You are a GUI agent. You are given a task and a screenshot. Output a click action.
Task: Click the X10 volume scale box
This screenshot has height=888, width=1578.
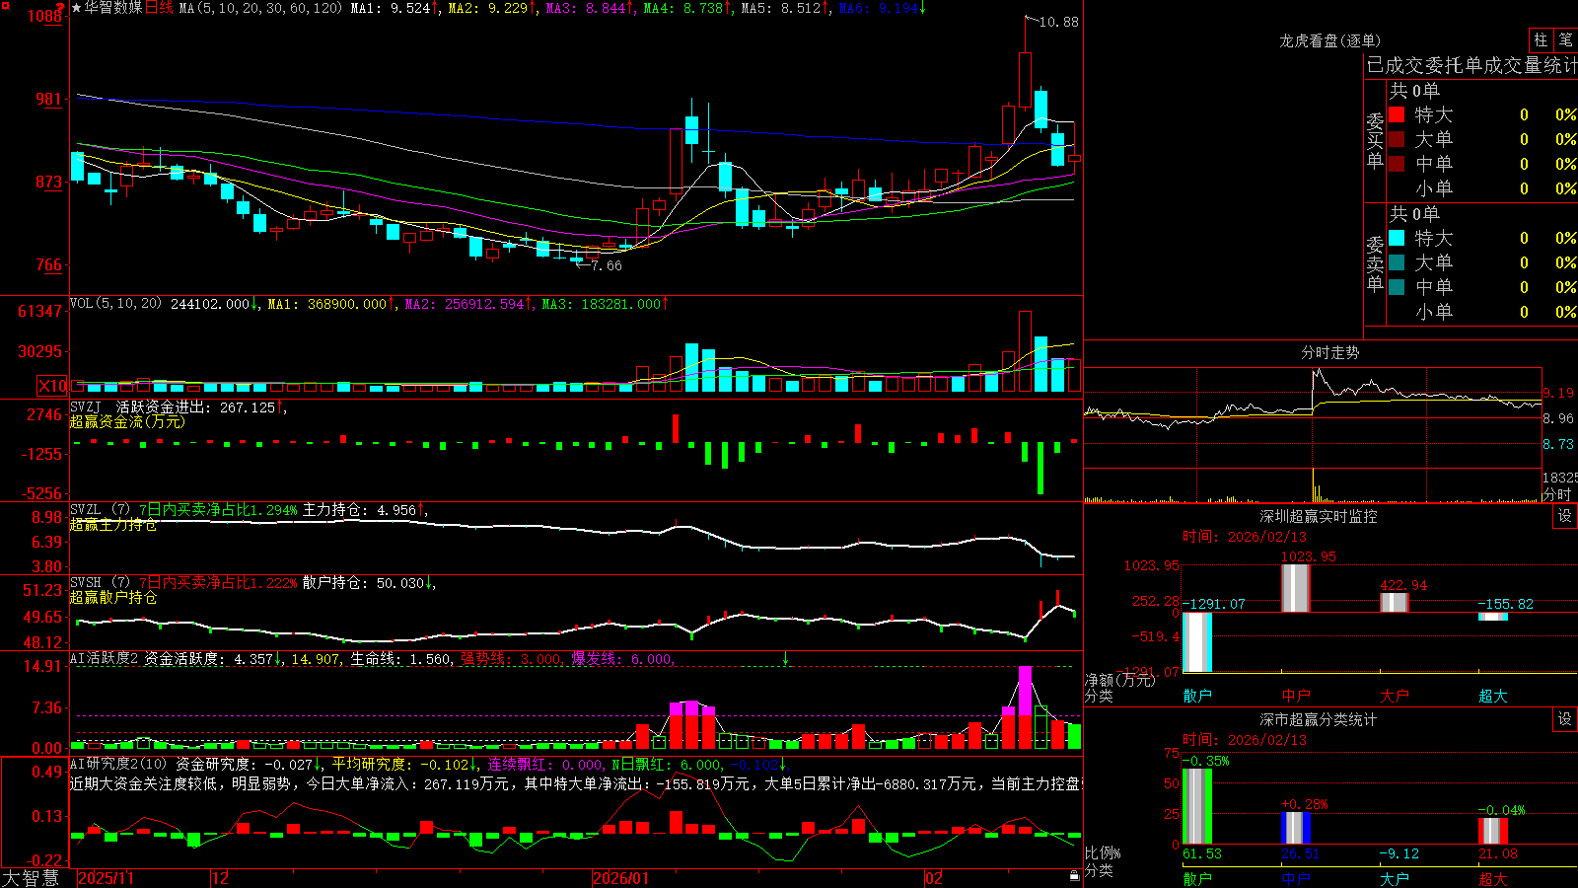pyautogui.click(x=52, y=386)
